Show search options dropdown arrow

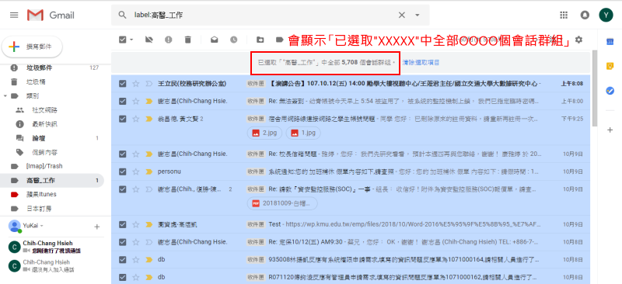[x=418, y=15]
